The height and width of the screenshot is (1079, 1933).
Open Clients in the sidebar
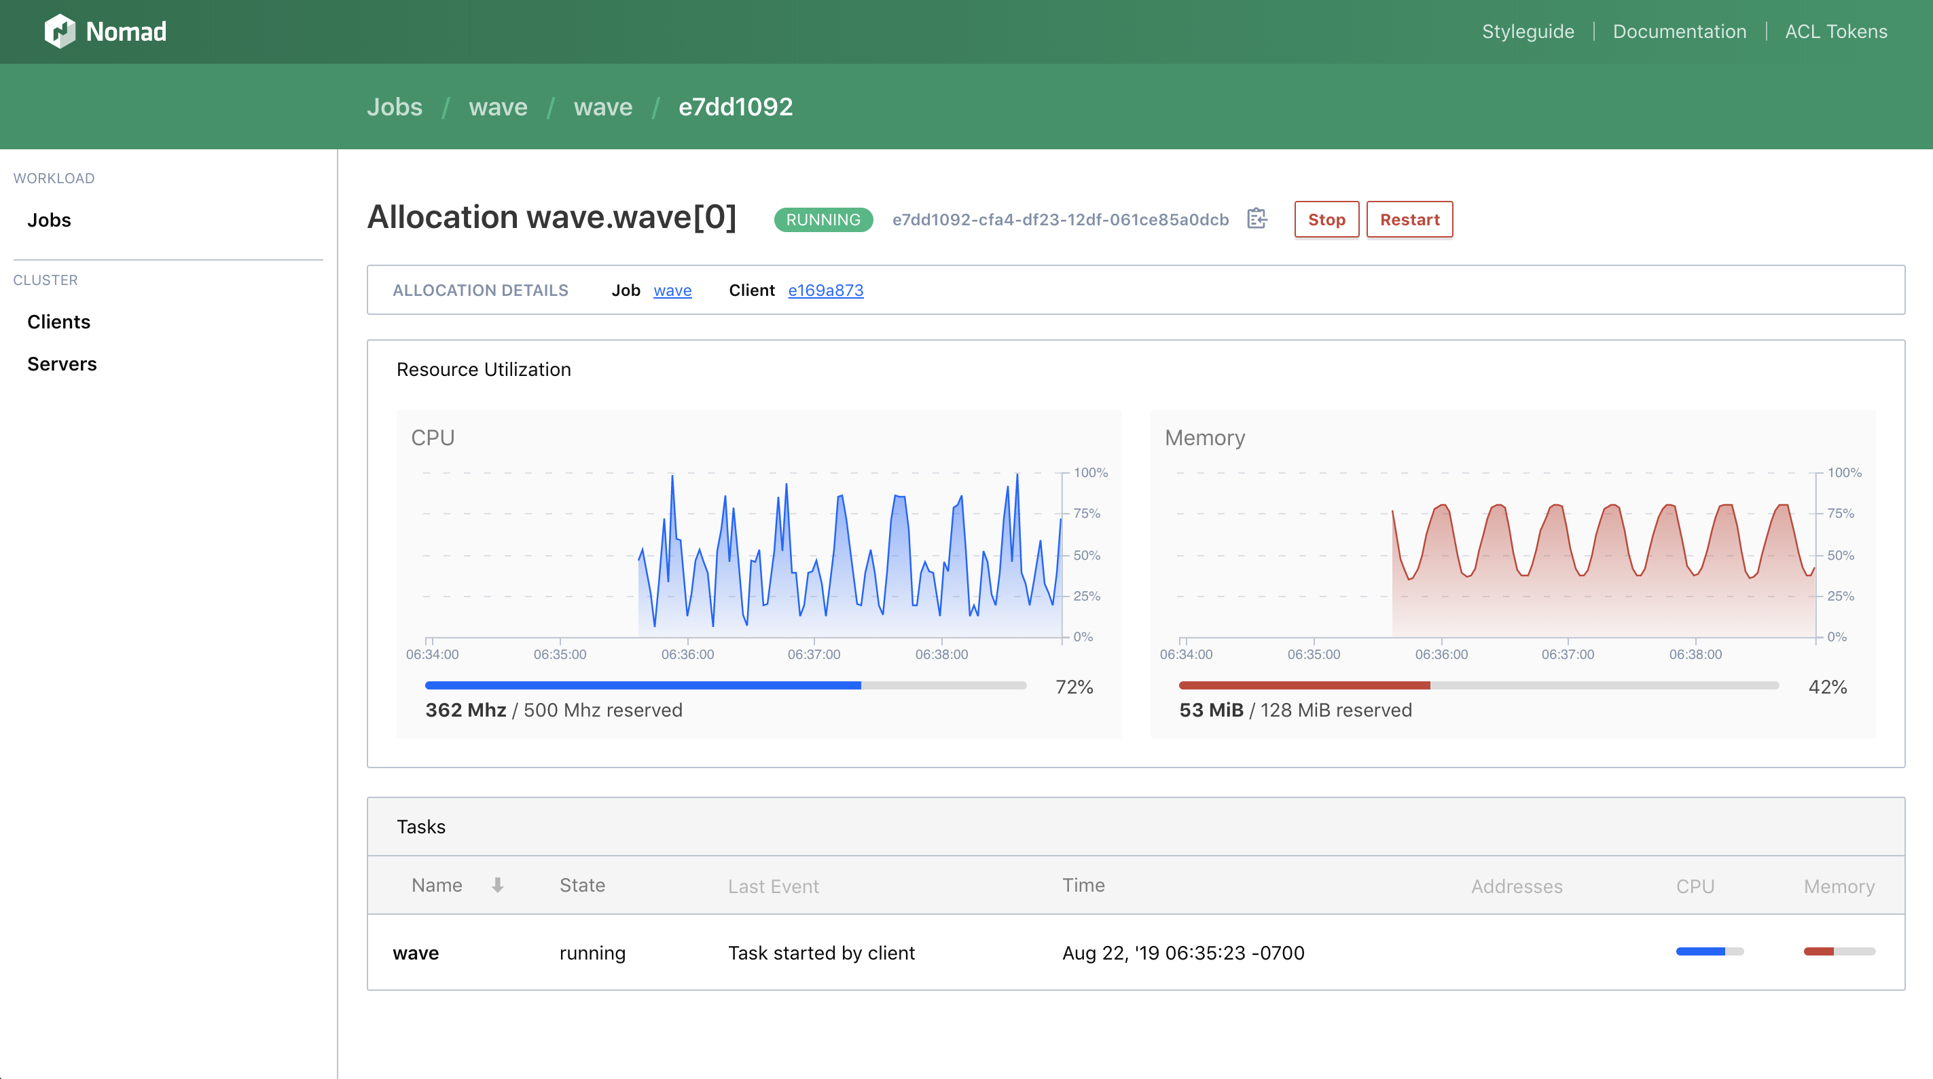click(x=58, y=322)
